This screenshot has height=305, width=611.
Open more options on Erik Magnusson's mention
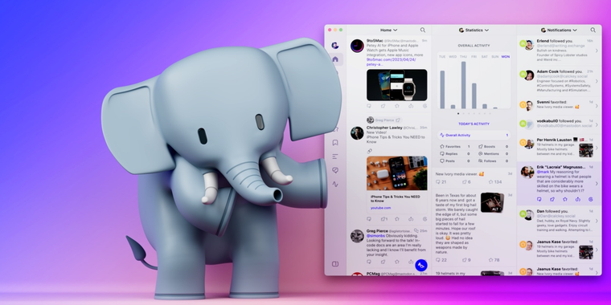(591, 199)
